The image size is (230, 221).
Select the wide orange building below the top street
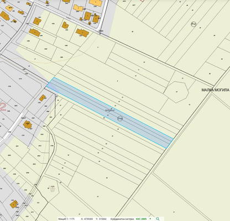pos(82,33)
